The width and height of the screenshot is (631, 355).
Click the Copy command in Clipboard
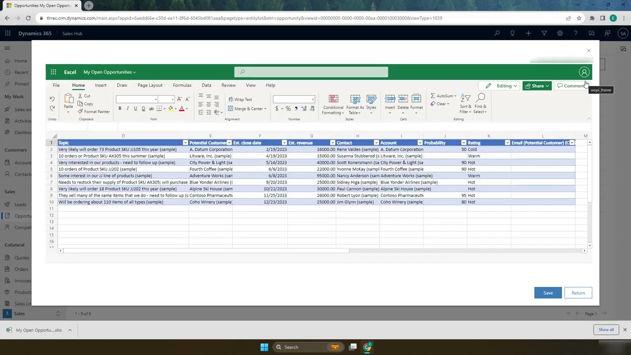tap(86, 104)
